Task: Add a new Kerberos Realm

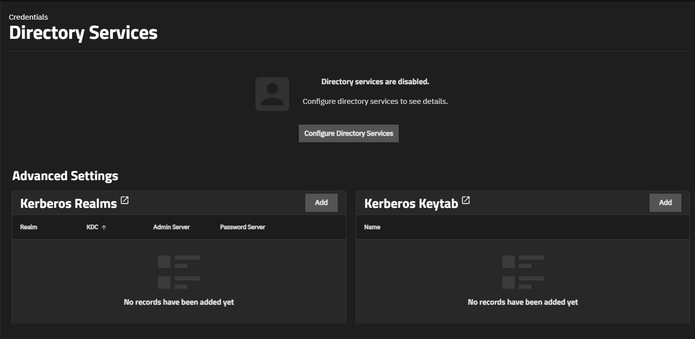Action: click(322, 202)
